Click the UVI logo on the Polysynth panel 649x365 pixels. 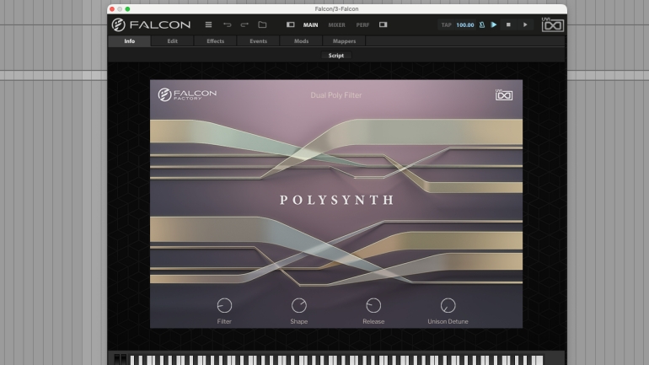504,95
